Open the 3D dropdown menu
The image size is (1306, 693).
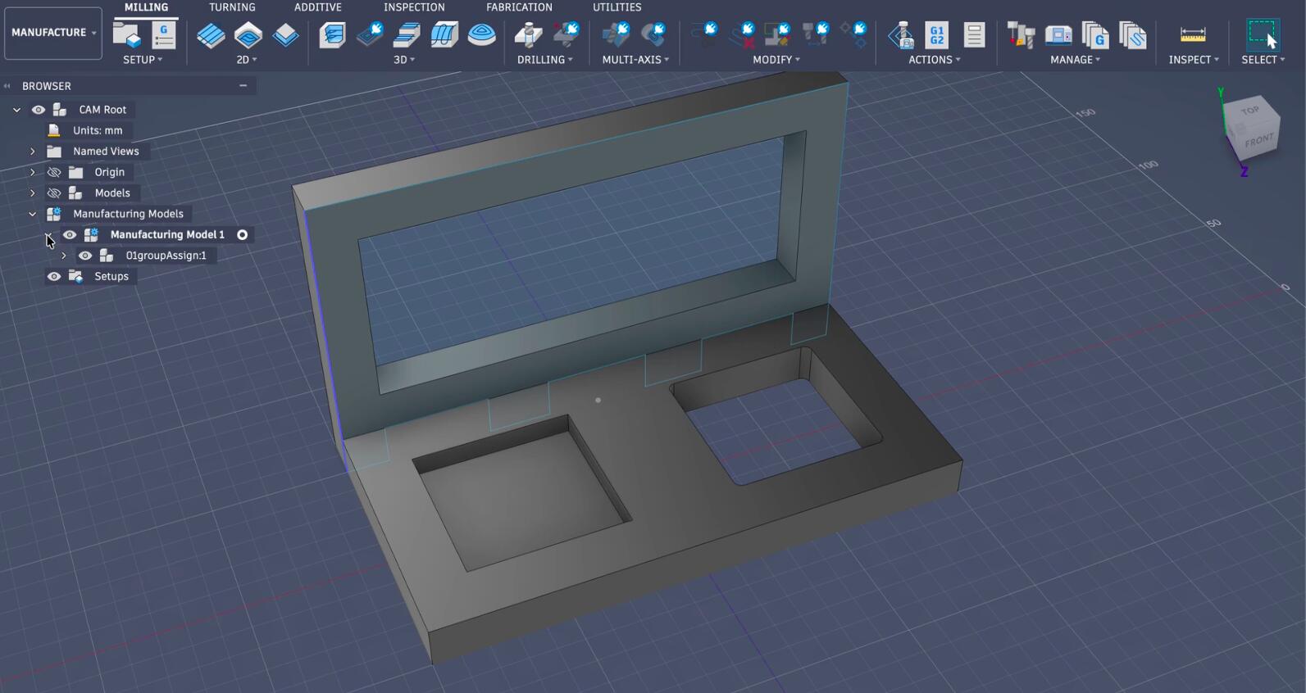point(404,60)
